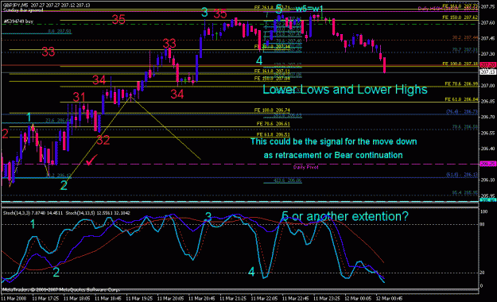Click the white 207.13 current price tag
The height and width of the screenshot is (302, 497).
point(487,72)
